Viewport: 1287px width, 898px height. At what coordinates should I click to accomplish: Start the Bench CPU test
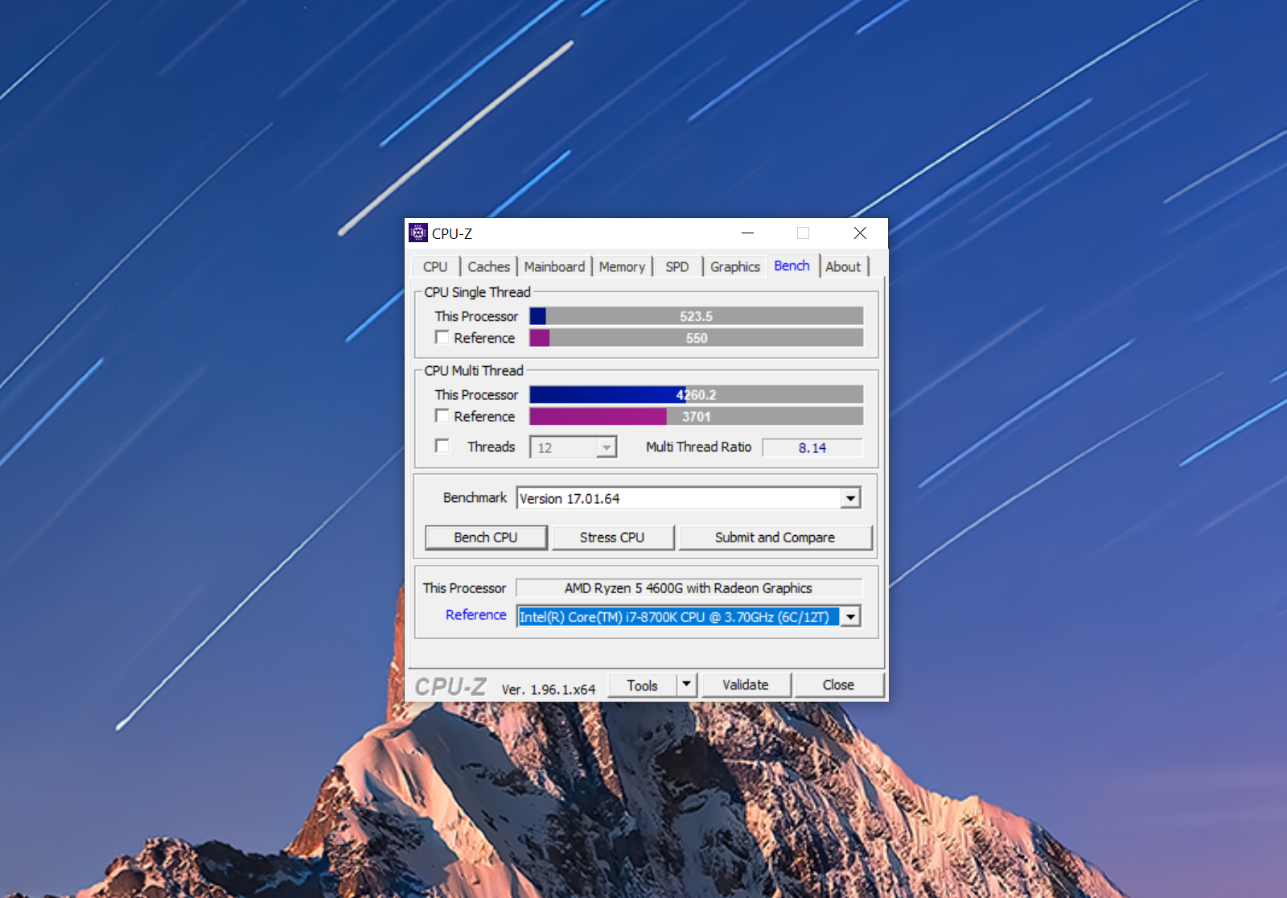click(486, 538)
